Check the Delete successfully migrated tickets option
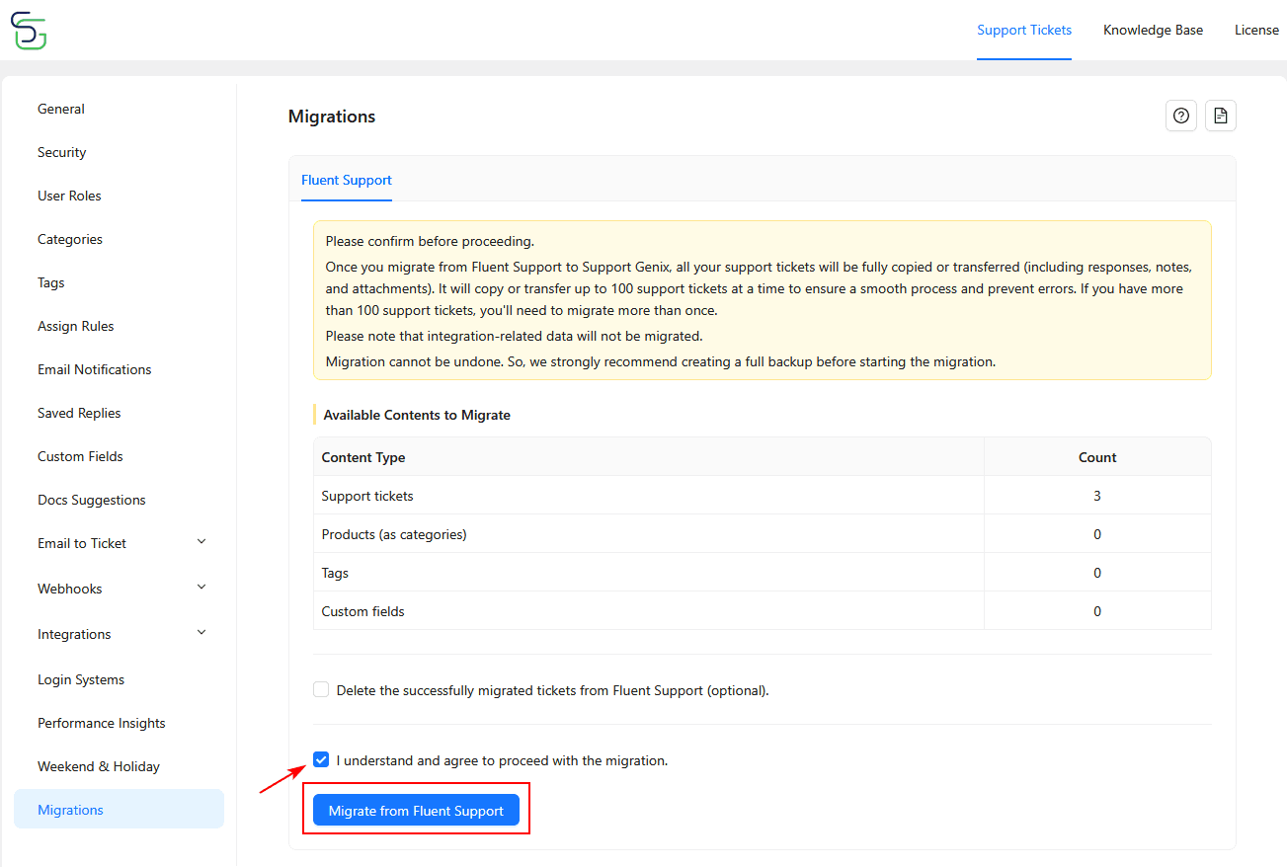The width and height of the screenshot is (1287, 867). (x=321, y=689)
